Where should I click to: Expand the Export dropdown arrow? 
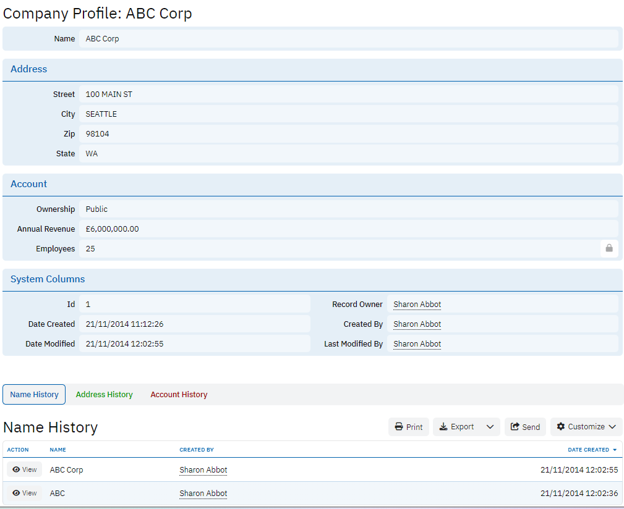point(490,427)
